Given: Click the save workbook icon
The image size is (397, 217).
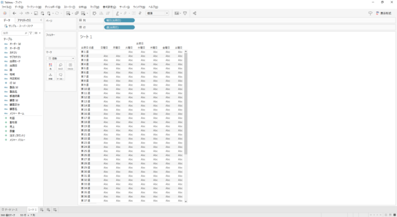Looking at the screenshot, I should pyautogui.click(x=36, y=13).
